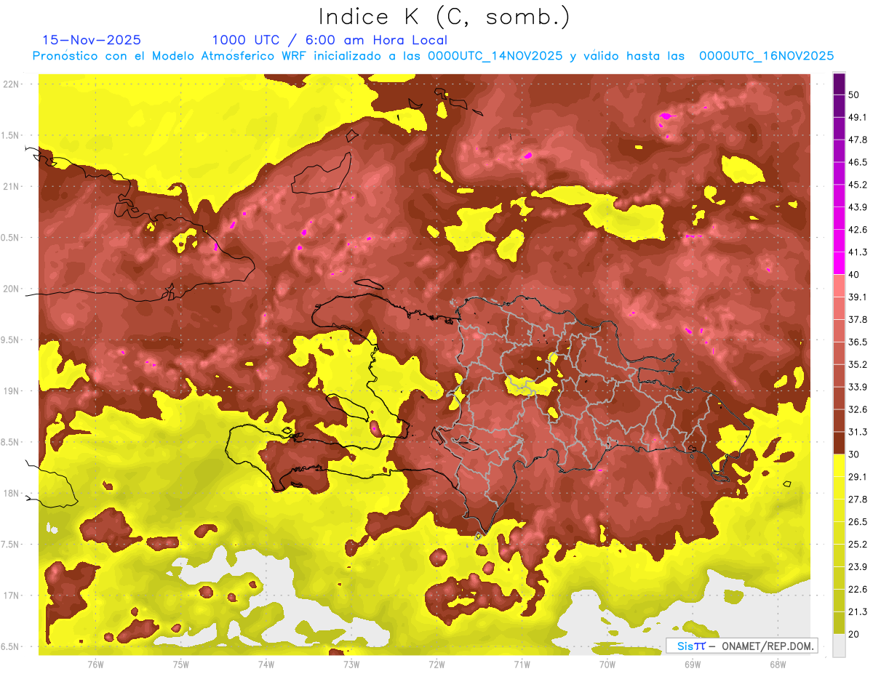Click the colorbar label "29.1"

click(x=858, y=477)
